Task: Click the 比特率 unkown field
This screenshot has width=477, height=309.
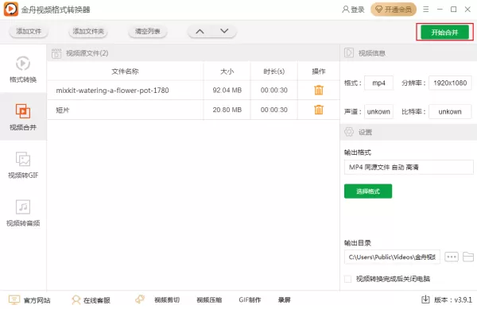Action: (x=450, y=112)
